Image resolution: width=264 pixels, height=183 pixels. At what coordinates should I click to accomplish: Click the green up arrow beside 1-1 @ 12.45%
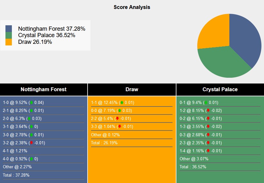point(122,103)
